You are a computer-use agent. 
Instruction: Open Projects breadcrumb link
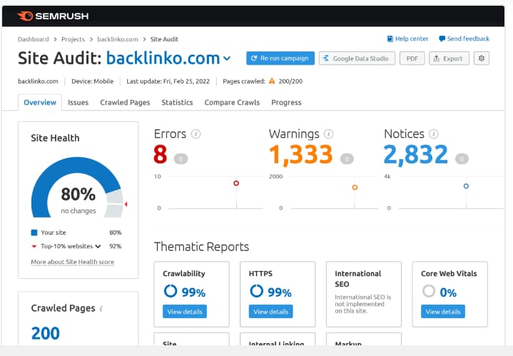(72, 39)
